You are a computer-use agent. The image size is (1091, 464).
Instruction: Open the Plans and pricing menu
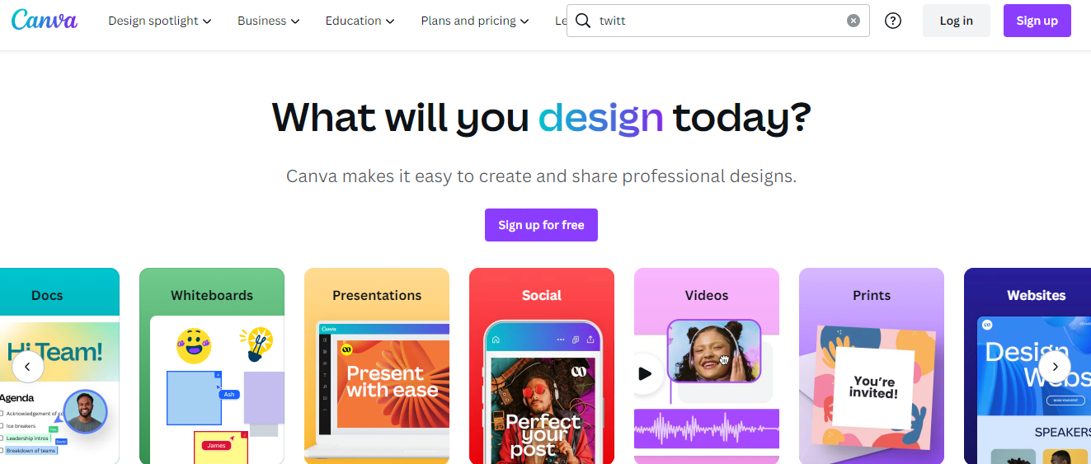[x=474, y=21]
